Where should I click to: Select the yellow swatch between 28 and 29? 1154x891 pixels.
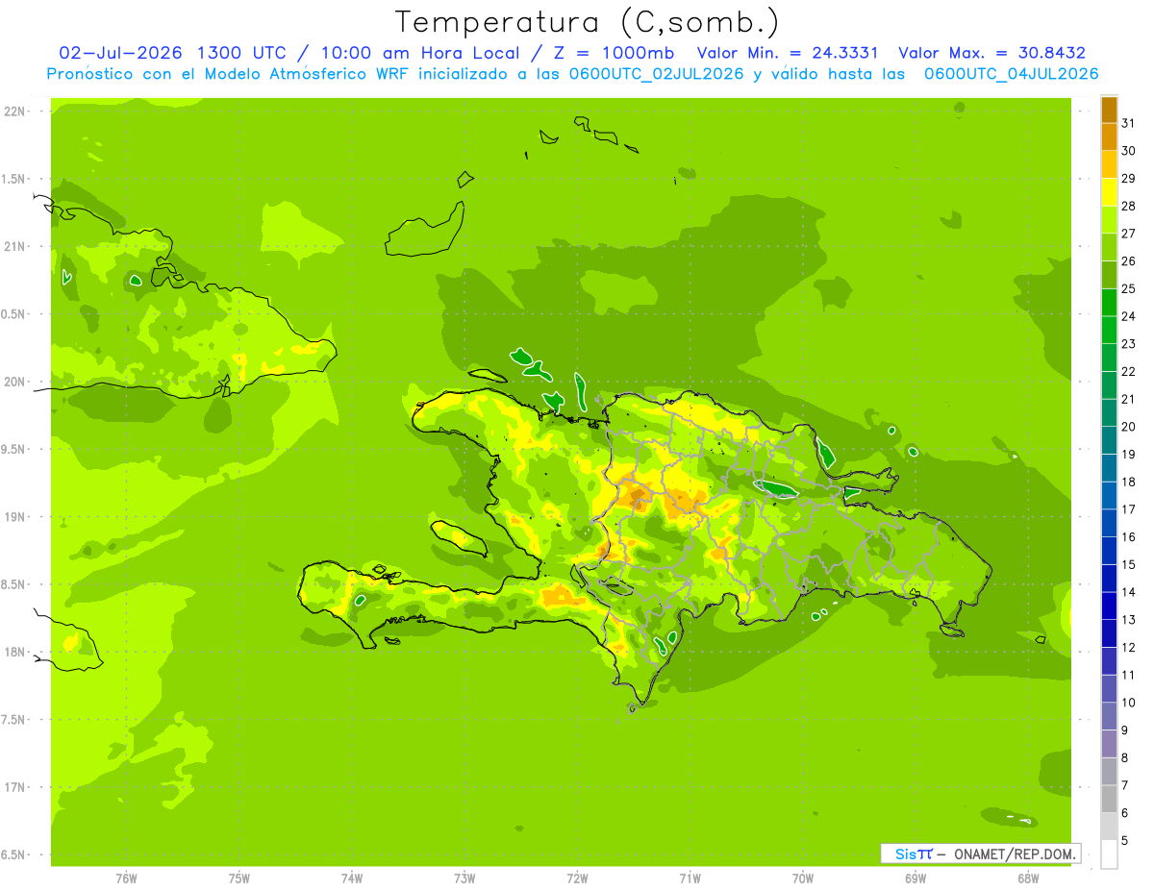point(1109,192)
